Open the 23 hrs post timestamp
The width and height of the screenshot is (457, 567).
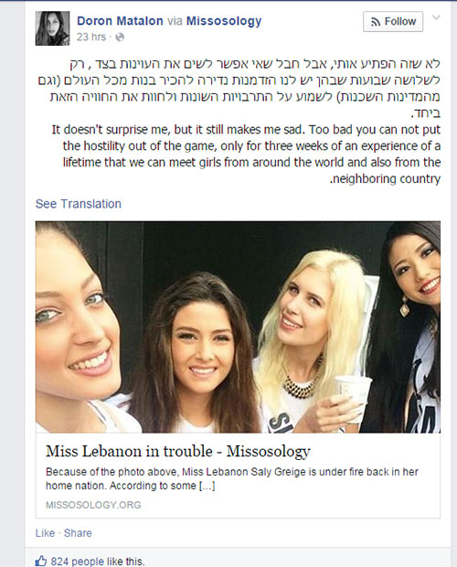point(91,37)
